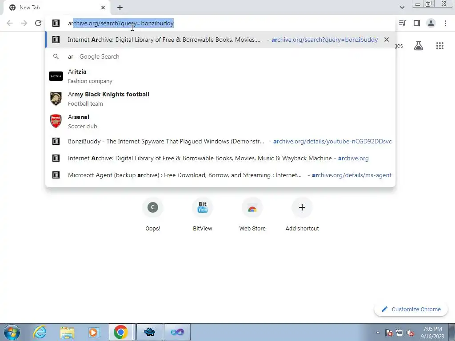Click the Arsenal crest thumbnail
Screen dimensions: 455x341
[56, 121]
